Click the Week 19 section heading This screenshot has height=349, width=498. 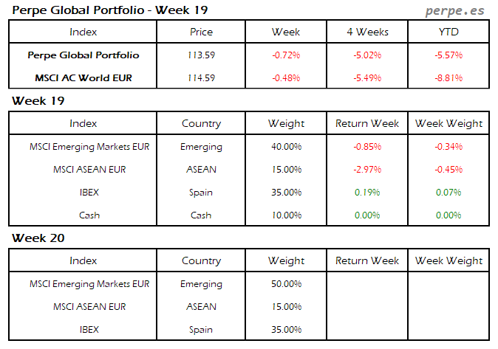tap(36, 100)
